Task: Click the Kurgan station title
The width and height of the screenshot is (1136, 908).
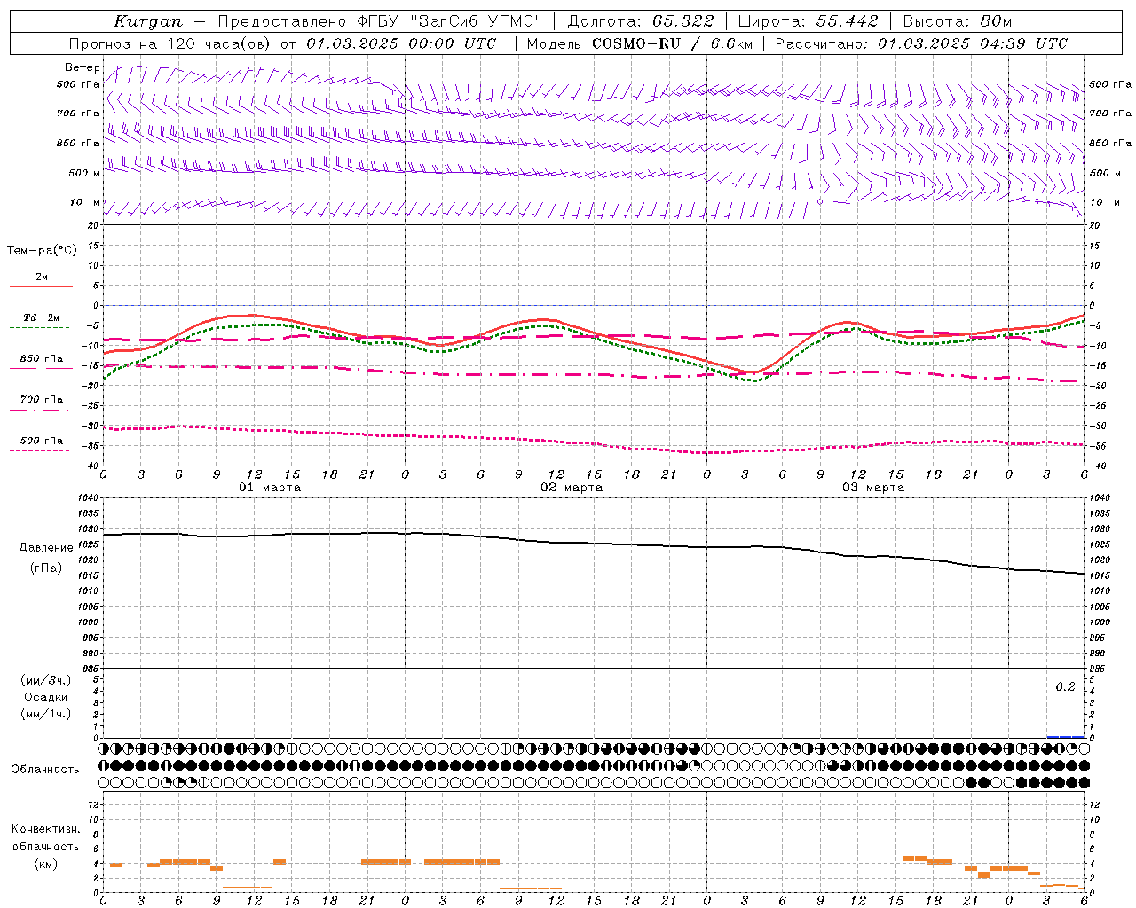Action: click(x=148, y=21)
